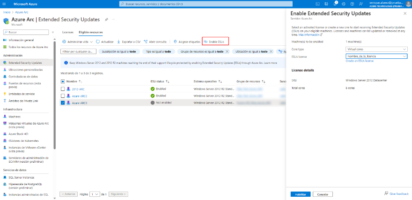Open the user account avatar

408,4
